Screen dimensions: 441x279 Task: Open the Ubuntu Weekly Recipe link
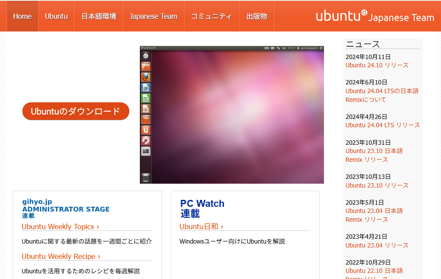61,256
